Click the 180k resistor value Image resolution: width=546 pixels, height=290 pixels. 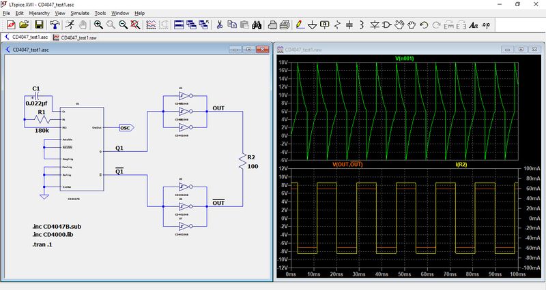point(42,131)
